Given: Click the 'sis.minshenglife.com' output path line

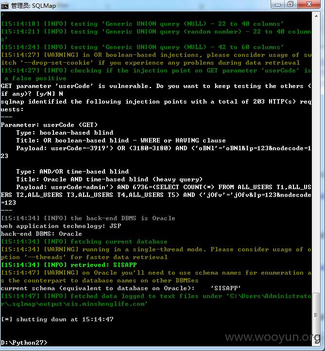Looking at the screenshot, I should (74, 304).
